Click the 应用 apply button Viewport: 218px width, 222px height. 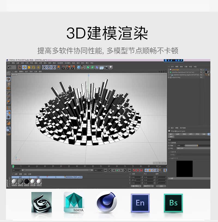[x=161, y=186]
